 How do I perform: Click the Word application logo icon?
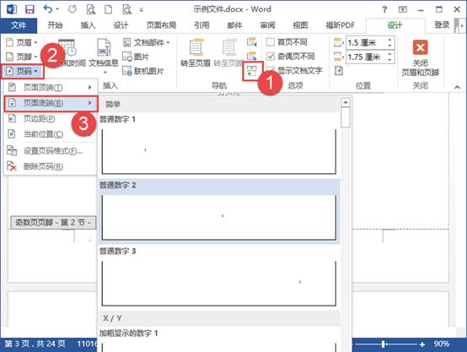click(12, 9)
